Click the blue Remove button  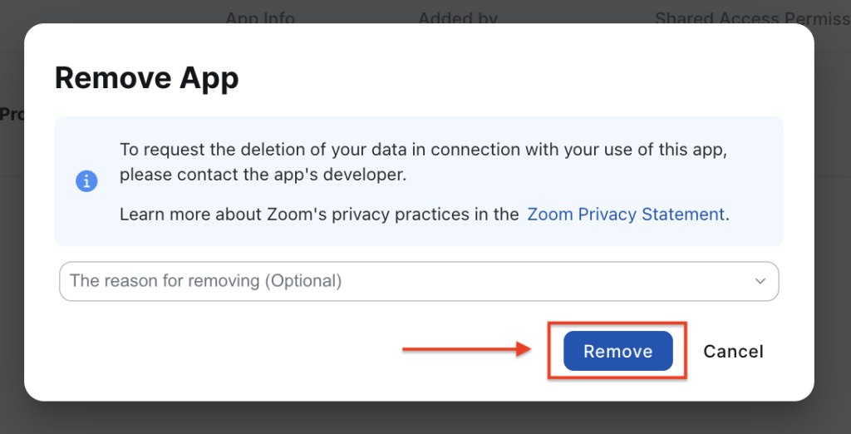(617, 351)
